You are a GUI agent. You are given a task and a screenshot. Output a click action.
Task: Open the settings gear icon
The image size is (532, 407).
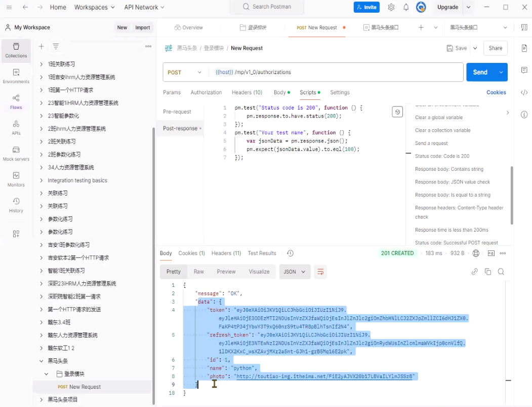tap(391, 7)
